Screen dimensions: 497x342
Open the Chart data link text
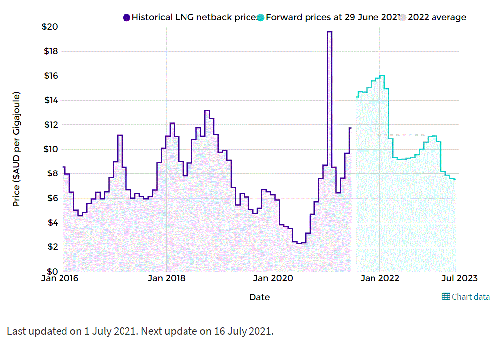470,297
